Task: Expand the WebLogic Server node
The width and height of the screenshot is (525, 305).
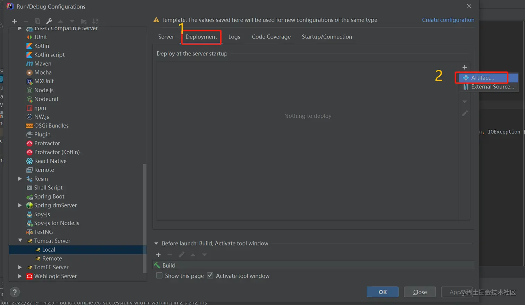Action: click(20, 276)
